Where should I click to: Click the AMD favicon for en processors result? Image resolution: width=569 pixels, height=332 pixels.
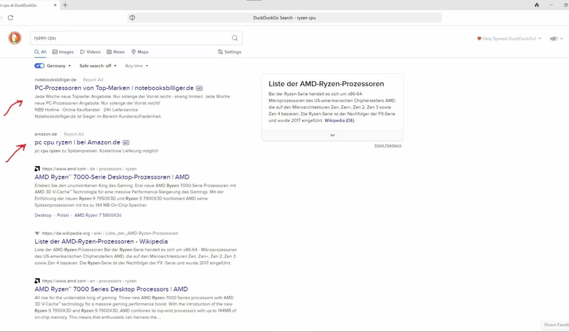click(x=37, y=281)
